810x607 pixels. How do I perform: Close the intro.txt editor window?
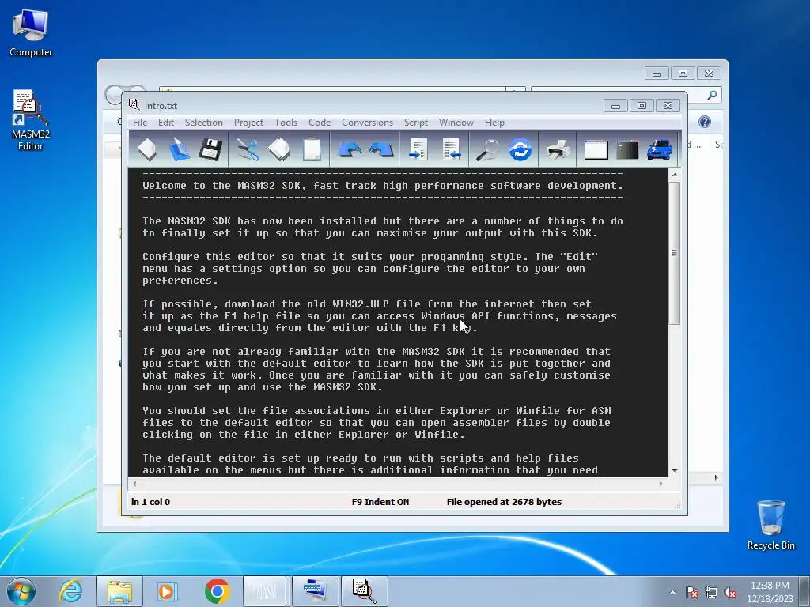[668, 106]
